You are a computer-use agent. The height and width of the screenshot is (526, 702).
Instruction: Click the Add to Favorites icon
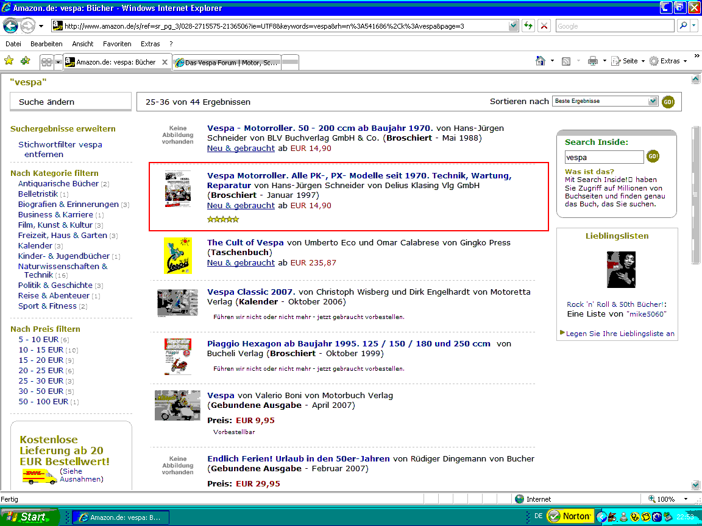[25, 61]
